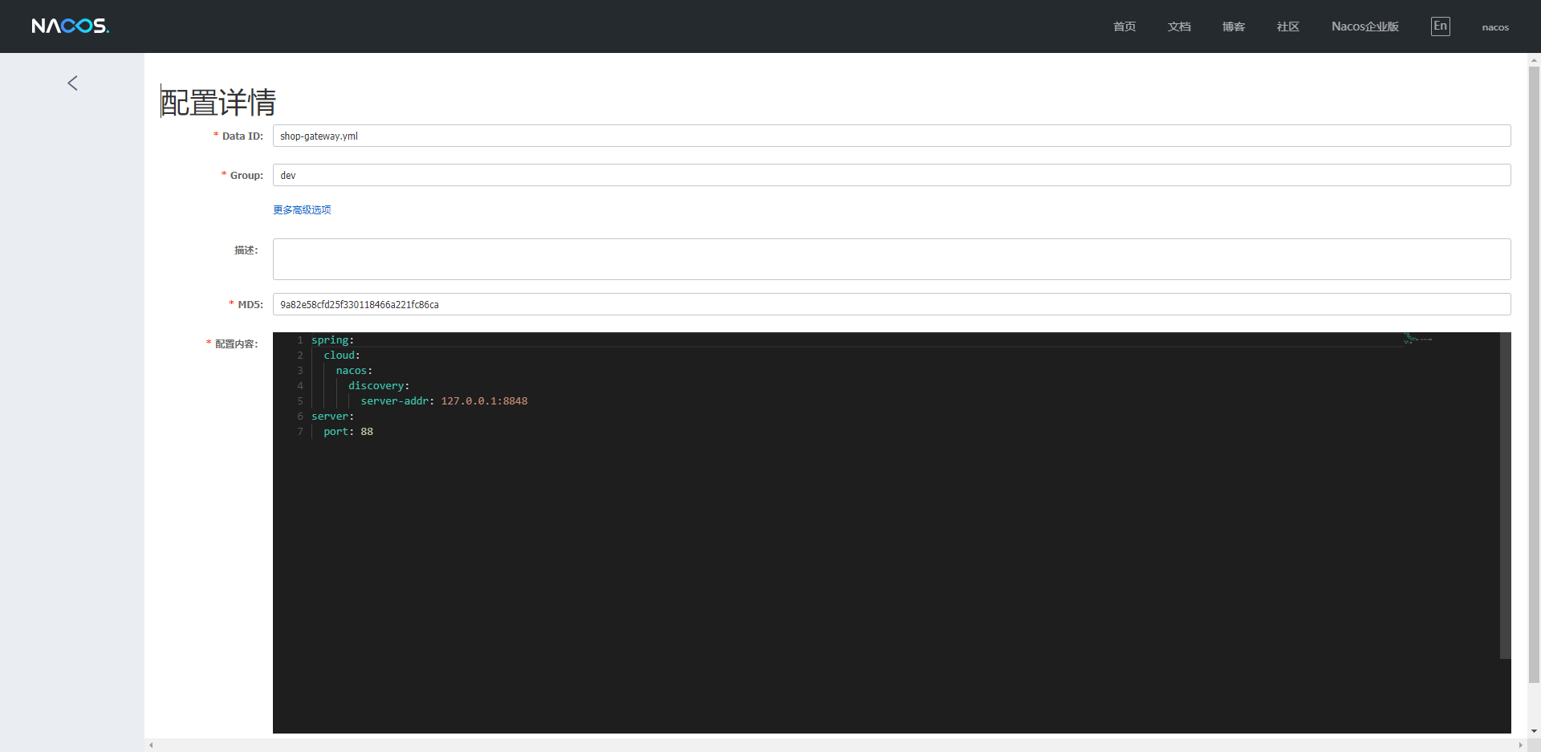Viewport: 1541px width, 752px height.
Task: Click the 配置详情 page heading
Action: [218, 103]
